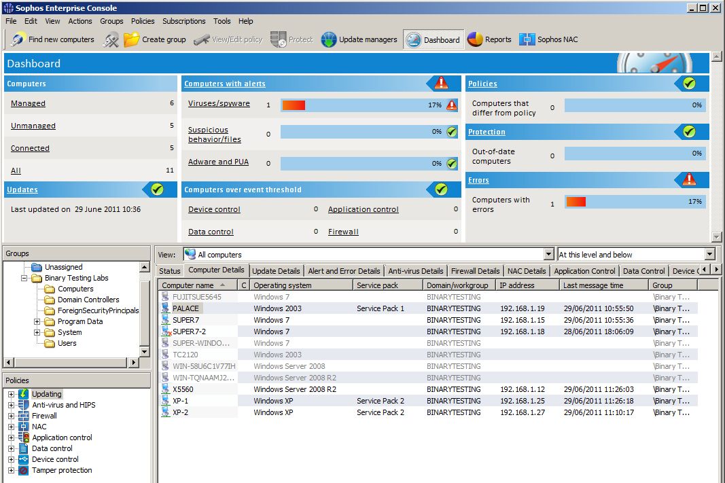Open the Unmanaged computers link
725x483 pixels.
33,126
